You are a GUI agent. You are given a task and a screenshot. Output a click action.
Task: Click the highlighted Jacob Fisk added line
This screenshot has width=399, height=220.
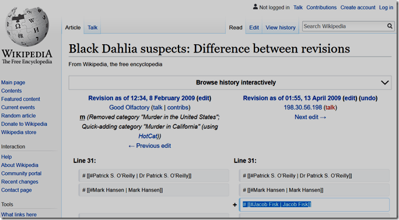point(314,204)
